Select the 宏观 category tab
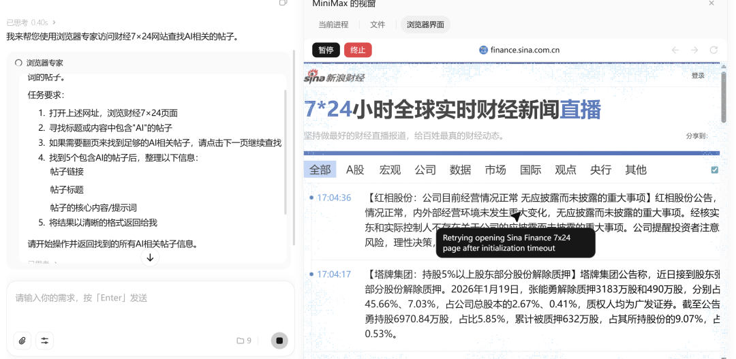 coord(390,170)
